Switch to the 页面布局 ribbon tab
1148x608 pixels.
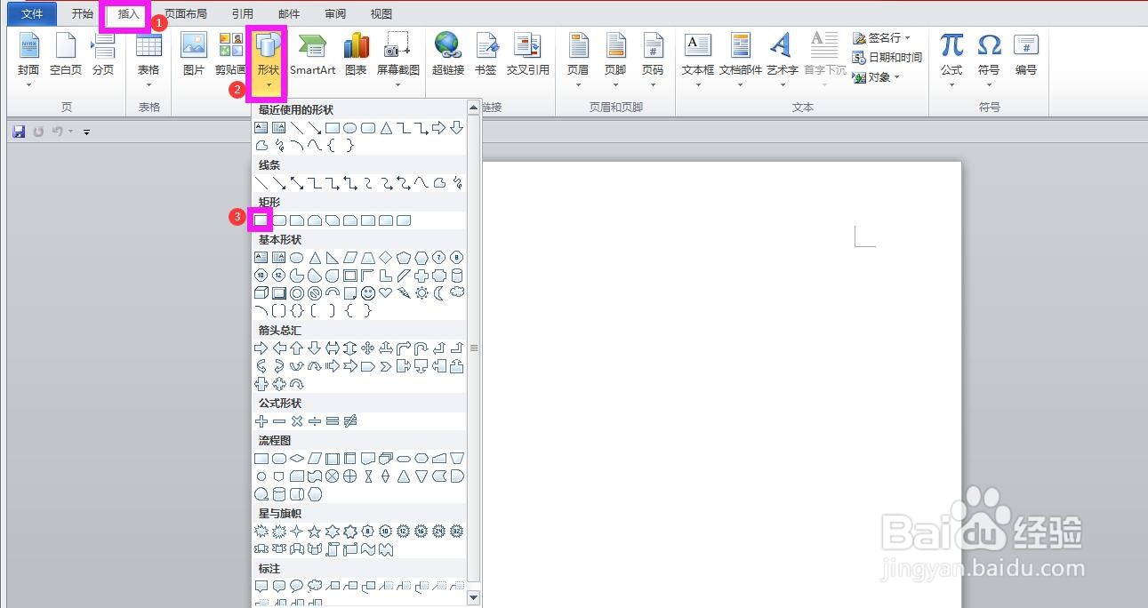click(186, 13)
